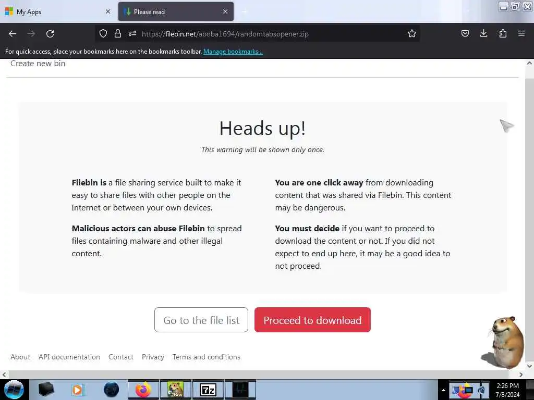Open the Firefox downloads panel
Viewport: 534px width, 400px height.
tap(483, 34)
